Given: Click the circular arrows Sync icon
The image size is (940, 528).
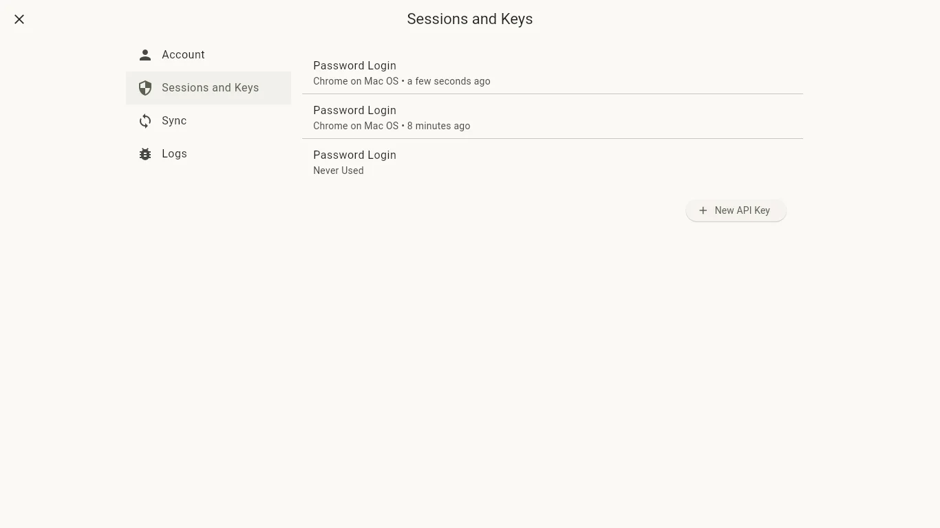Looking at the screenshot, I should [145, 121].
